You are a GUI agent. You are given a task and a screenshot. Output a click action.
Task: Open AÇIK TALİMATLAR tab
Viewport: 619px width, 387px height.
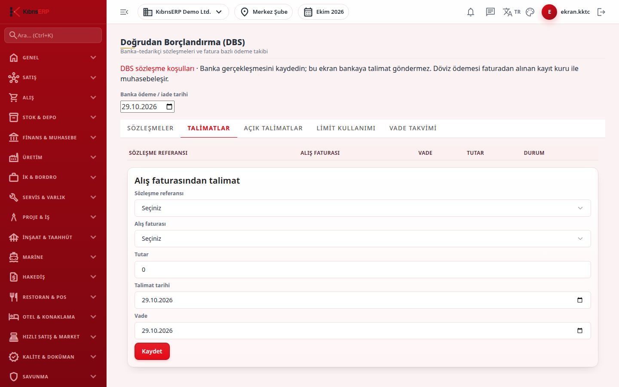tap(273, 128)
